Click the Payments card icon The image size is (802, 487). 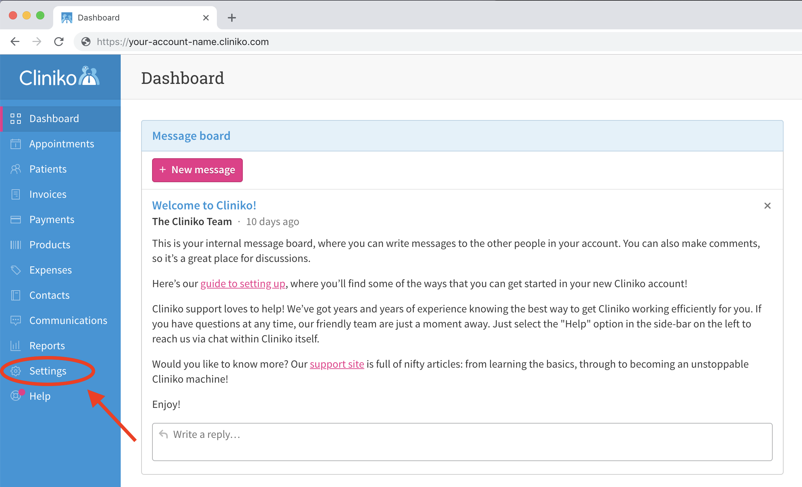click(x=16, y=220)
